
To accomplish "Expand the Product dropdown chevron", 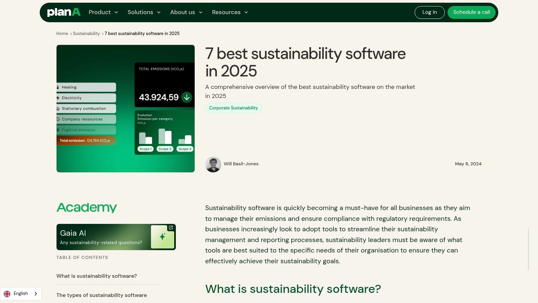I will pos(116,12).
